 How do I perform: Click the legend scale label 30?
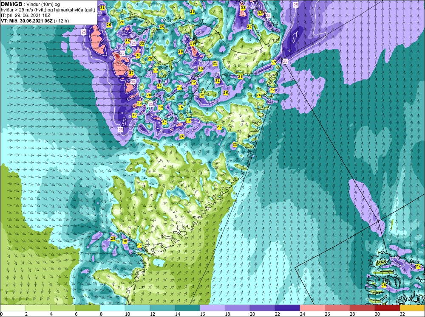coord(377,314)
